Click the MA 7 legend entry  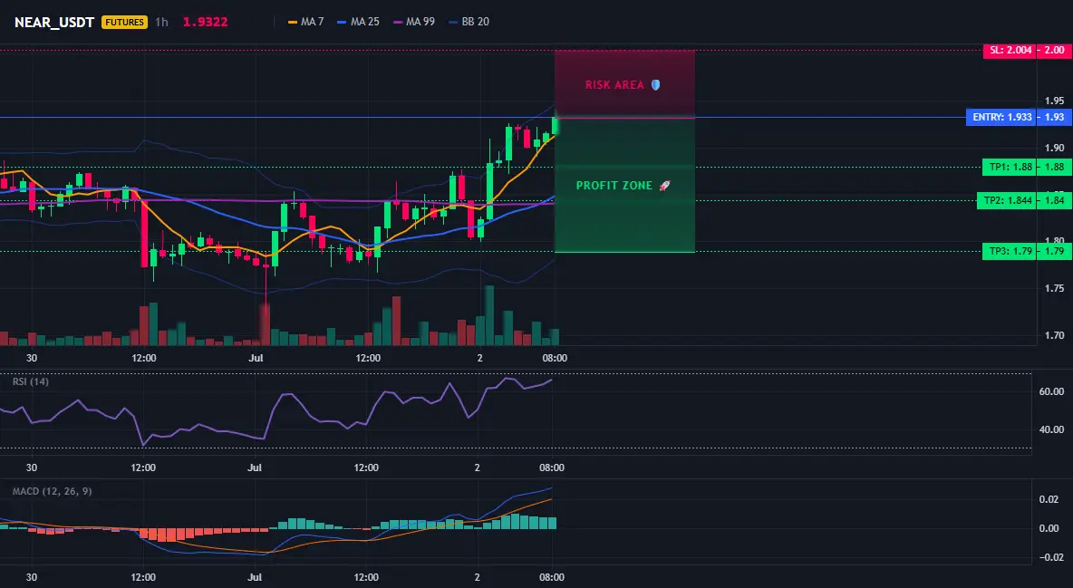coord(306,22)
